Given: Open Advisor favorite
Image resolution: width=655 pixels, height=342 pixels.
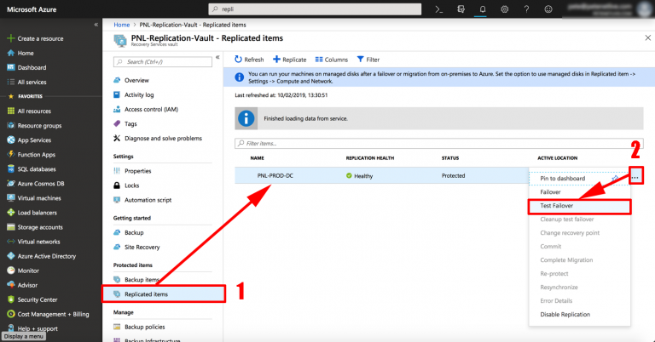Looking at the screenshot, I should pos(22,285).
